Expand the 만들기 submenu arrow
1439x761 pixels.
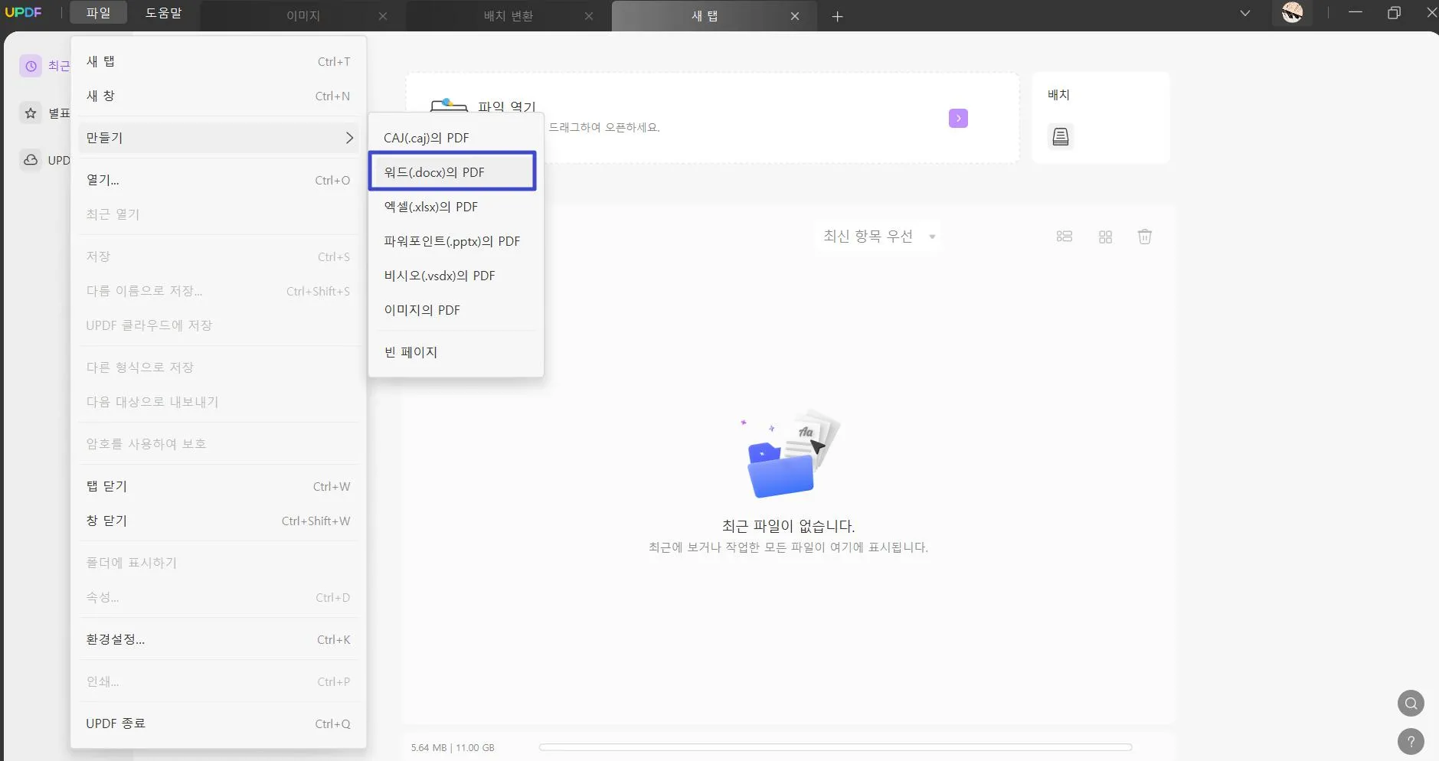(349, 138)
